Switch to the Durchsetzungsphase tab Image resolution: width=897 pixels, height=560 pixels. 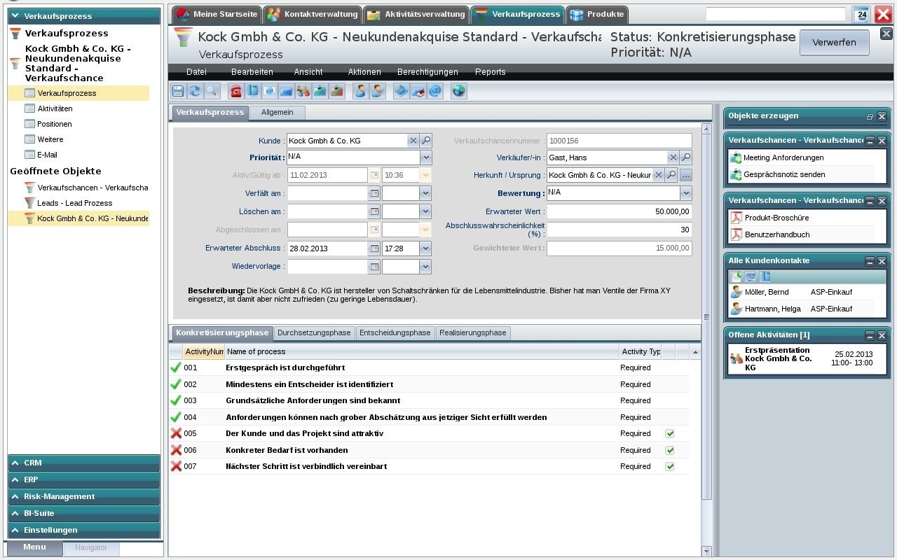click(x=314, y=332)
